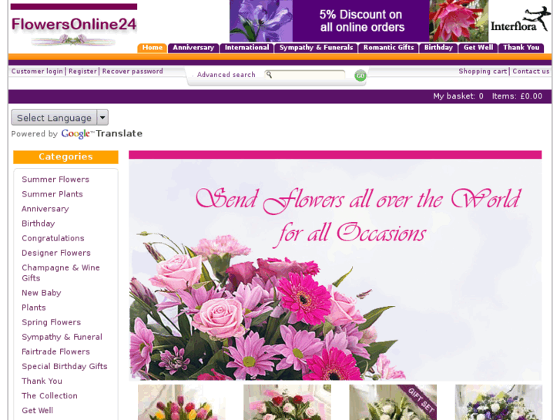Click the Customer login link
The height and width of the screenshot is (420, 560).
(37, 71)
